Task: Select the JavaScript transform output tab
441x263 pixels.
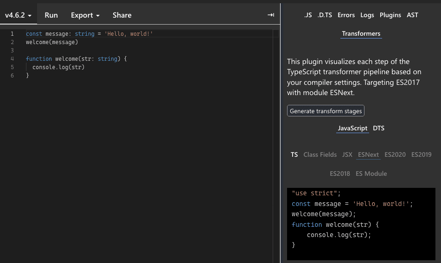Action: tap(352, 128)
